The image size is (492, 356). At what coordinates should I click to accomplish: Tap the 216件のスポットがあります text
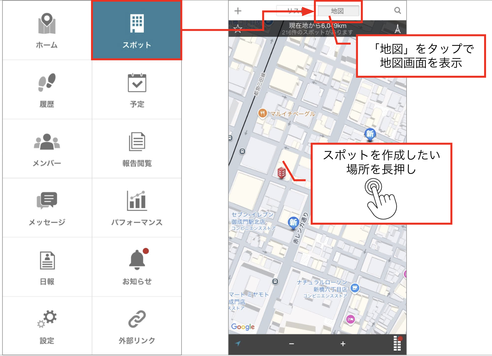coord(318,32)
